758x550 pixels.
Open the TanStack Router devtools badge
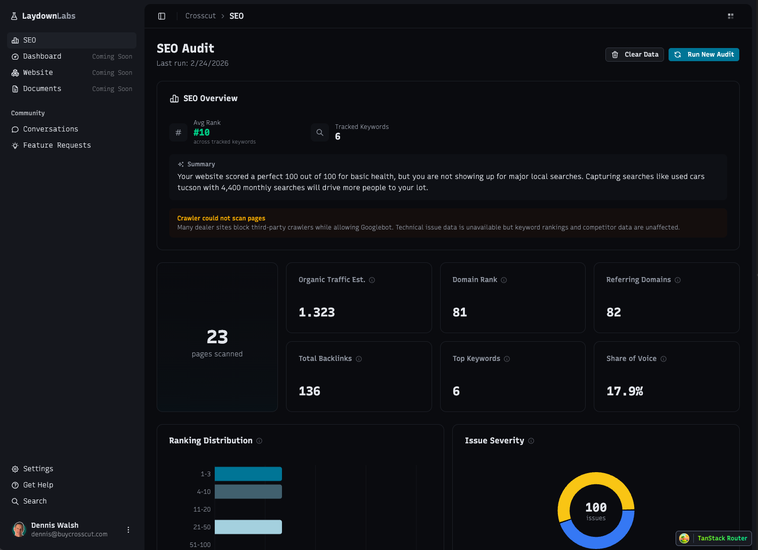click(713, 538)
